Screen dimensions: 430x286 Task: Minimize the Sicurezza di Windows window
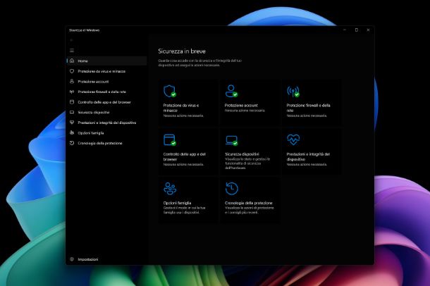tap(345, 30)
